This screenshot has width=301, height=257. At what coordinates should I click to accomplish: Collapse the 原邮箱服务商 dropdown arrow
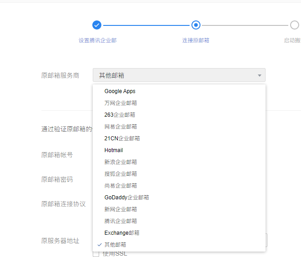[x=259, y=75]
